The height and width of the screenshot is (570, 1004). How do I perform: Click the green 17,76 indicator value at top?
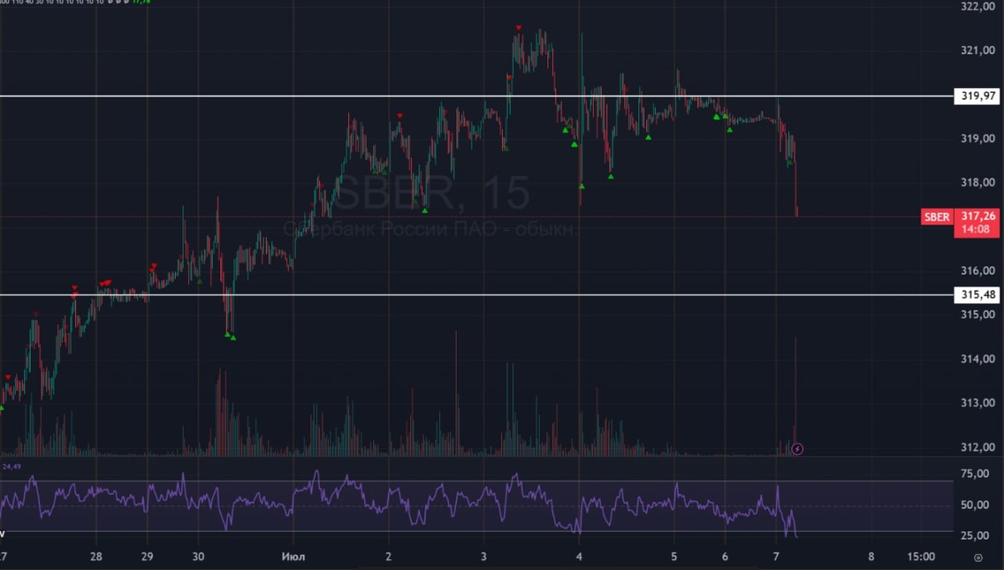tap(143, 2)
